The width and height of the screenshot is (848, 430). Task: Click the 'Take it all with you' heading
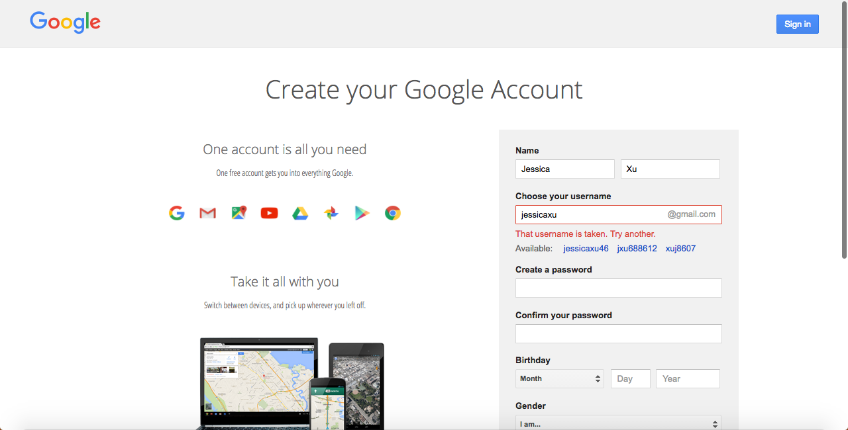[x=285, y=282]
